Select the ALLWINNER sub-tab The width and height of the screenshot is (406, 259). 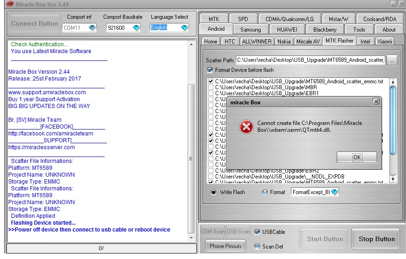coord(256,42)
